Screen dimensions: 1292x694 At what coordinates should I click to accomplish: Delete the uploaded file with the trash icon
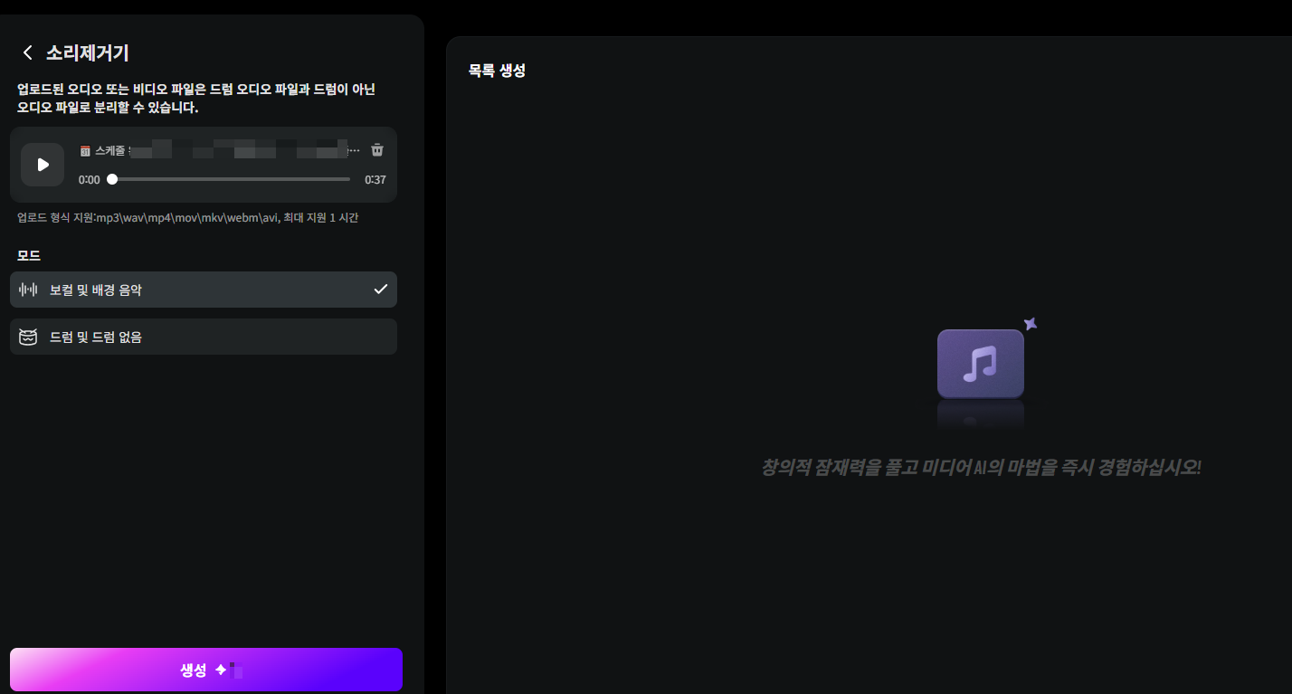coord(377,150)
